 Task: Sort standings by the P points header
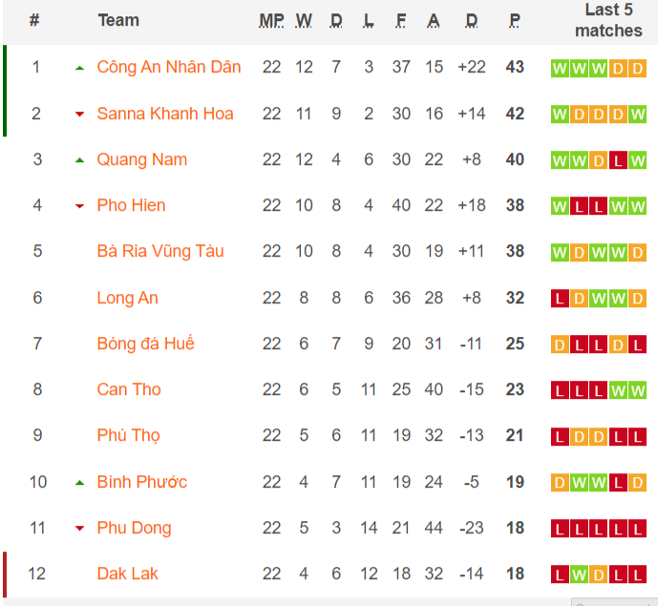pyautogui.click(x=515, y=20)
